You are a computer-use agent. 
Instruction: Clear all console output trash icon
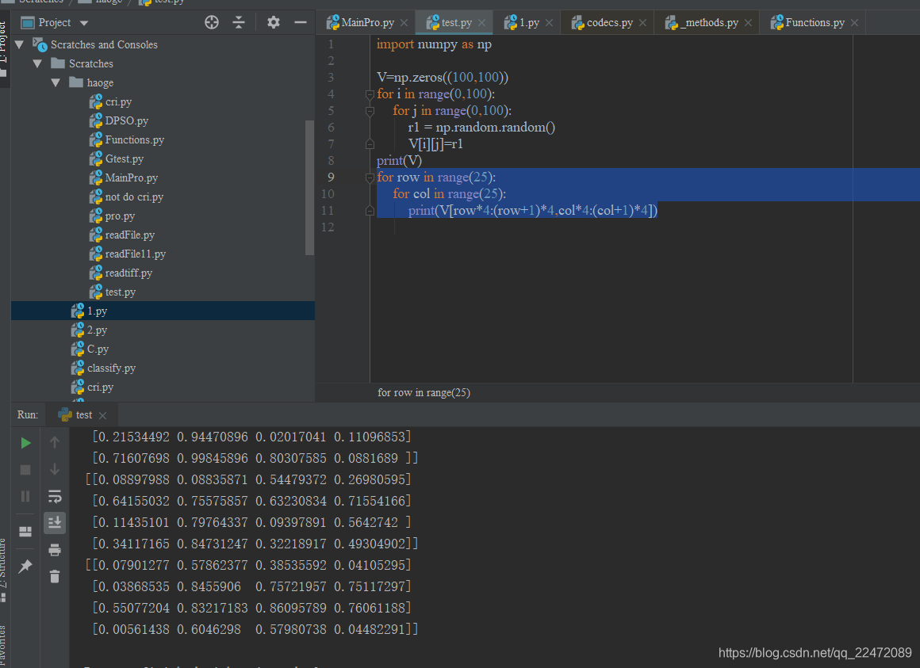pos(55,577)
